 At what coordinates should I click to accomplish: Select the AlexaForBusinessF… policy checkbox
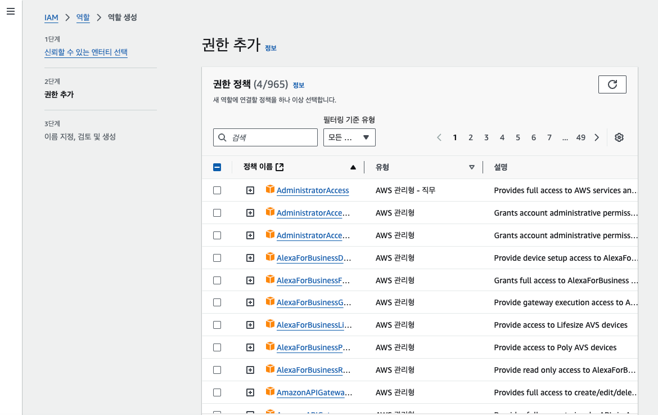click(x=217, y=280)
